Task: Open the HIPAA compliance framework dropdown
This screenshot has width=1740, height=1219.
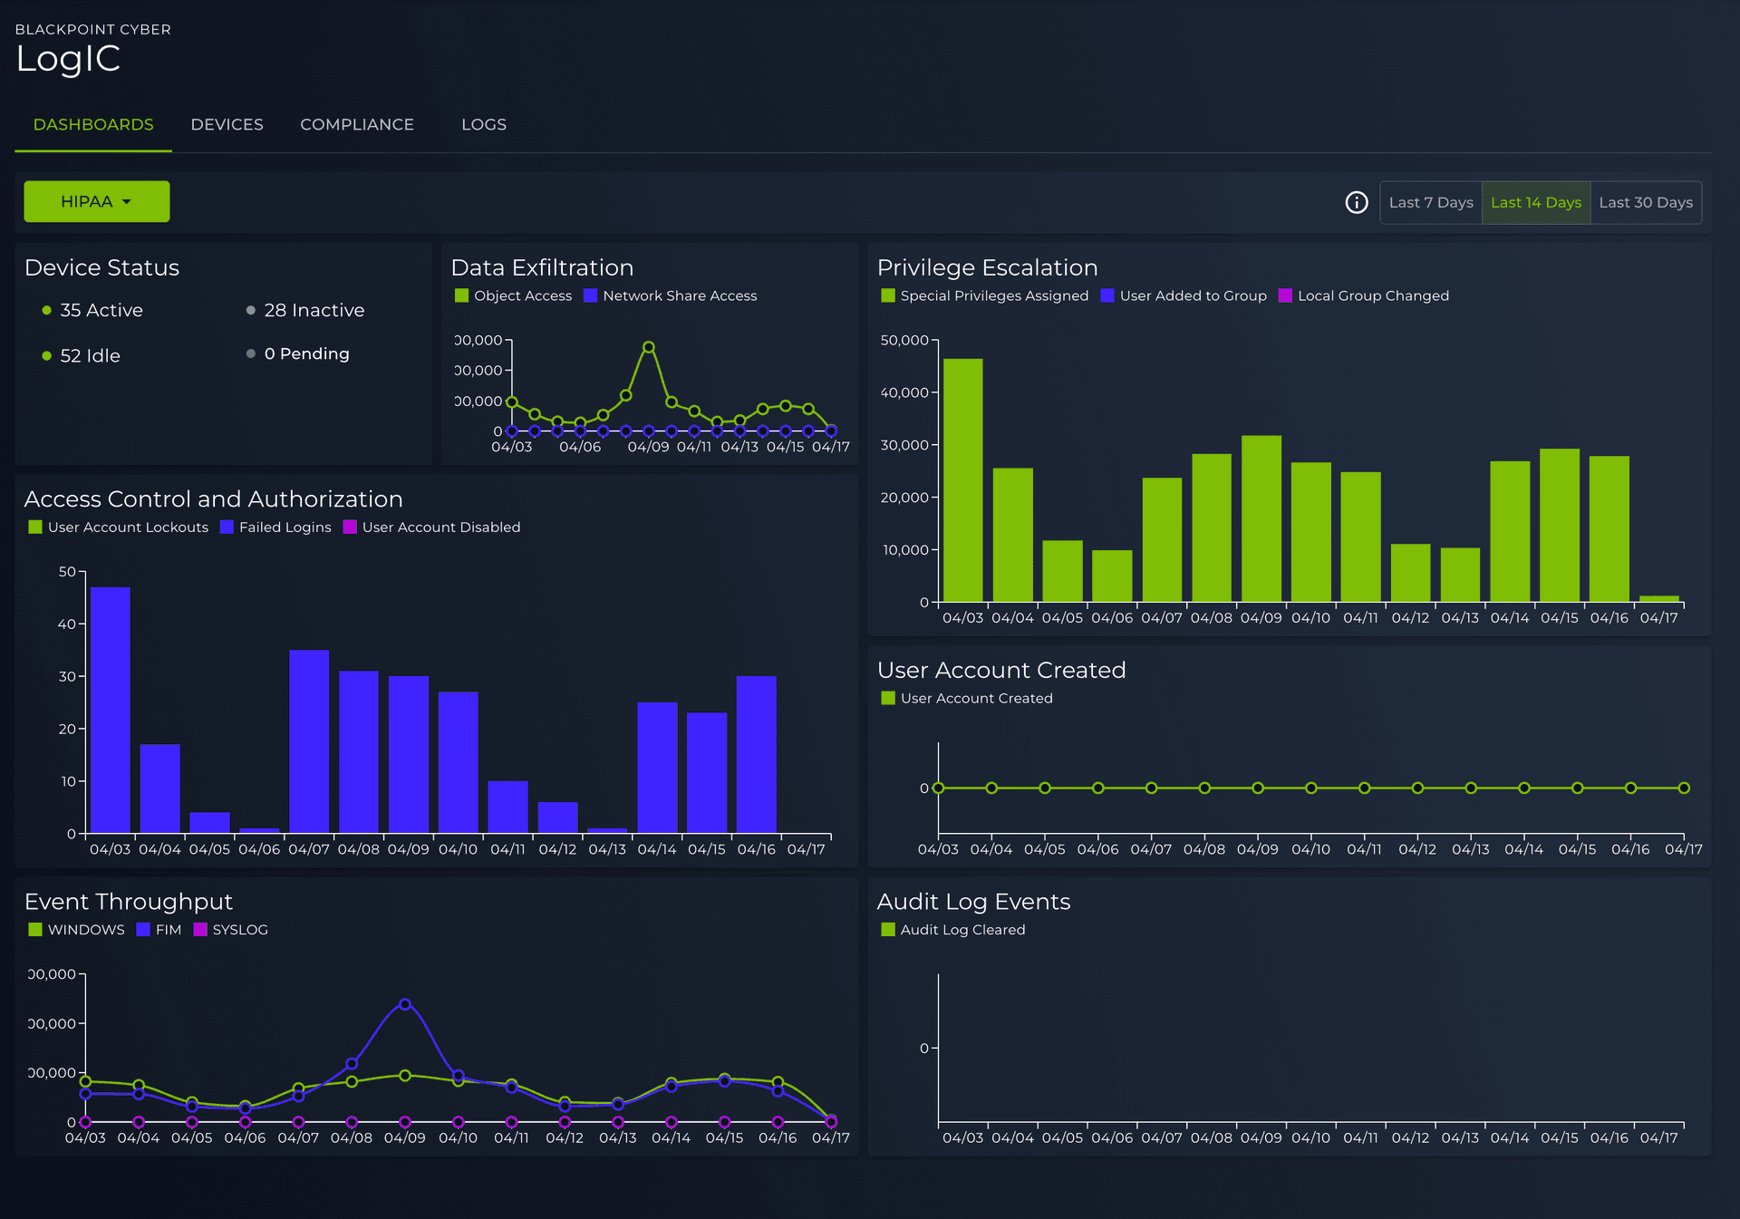Action: coord(96,201)
